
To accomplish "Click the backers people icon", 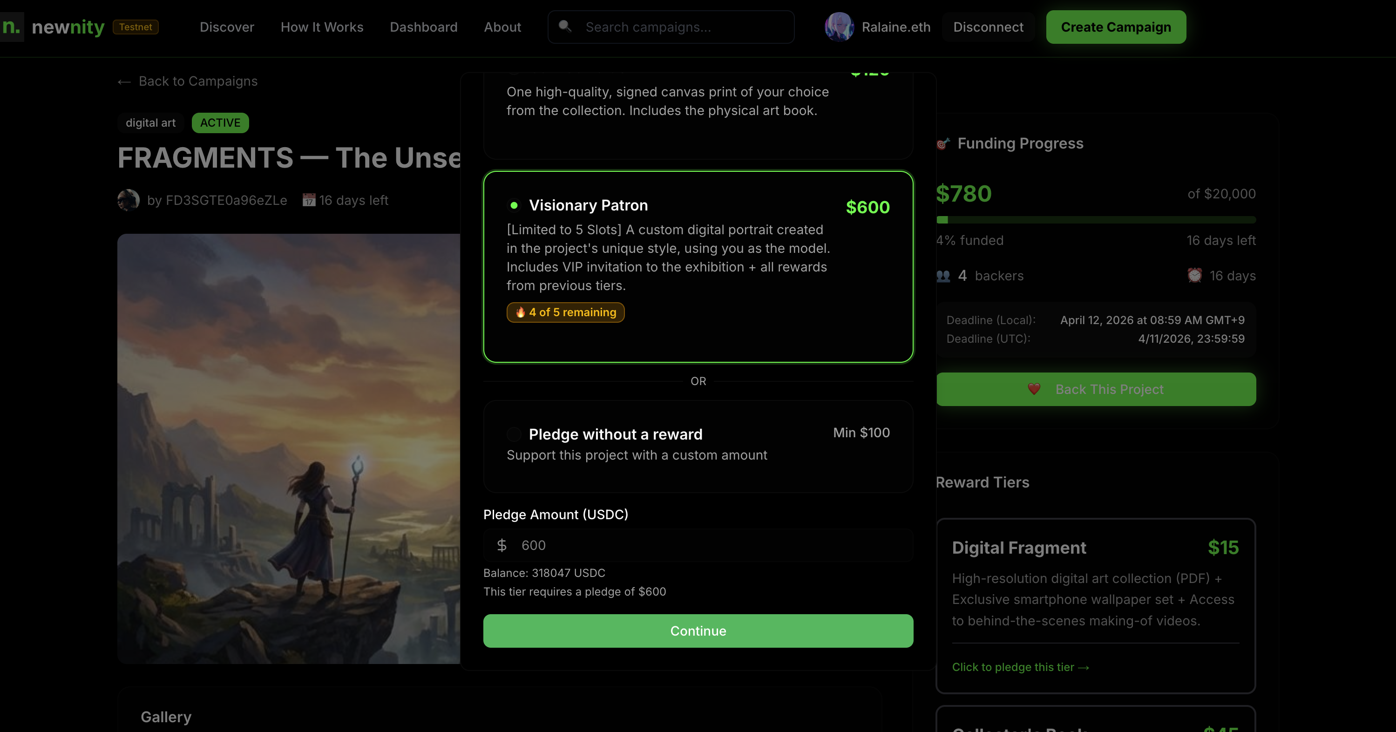I will coord(943,276).
